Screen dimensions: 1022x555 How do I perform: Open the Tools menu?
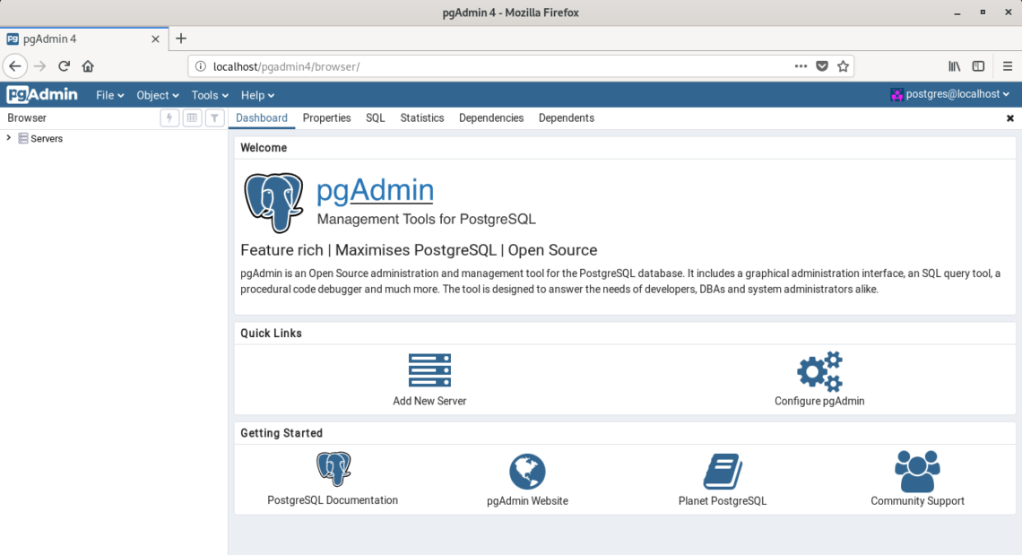[x=210, y=95]
